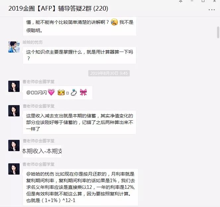The height and width of the screenshot is (207, 220).
Task: Click @哈哈的忧伤 mention in last message
Action: coord(40,174)
